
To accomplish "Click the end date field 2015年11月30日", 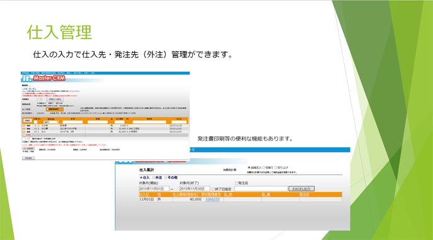I will point(194,189).
